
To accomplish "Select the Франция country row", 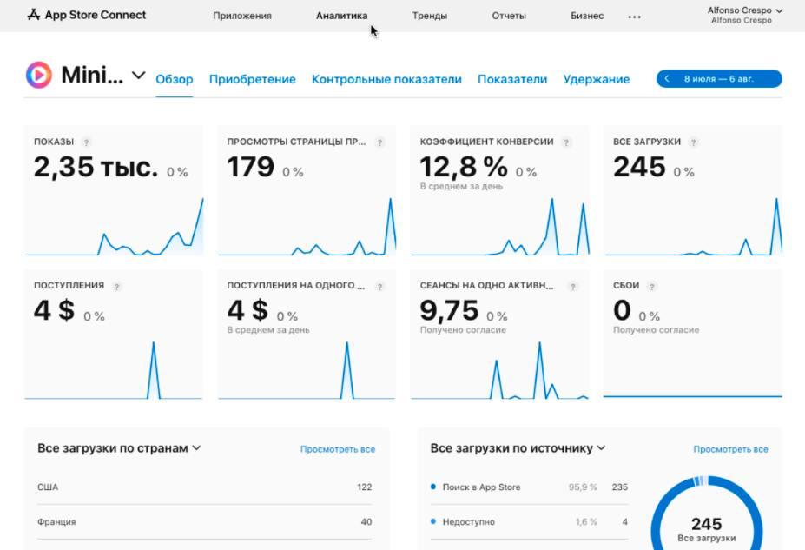I will pyautogui.click(x=204, y=521).
